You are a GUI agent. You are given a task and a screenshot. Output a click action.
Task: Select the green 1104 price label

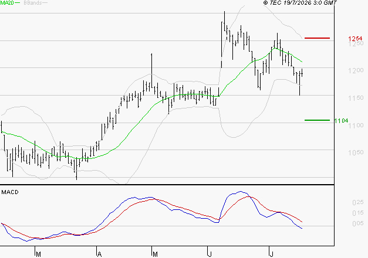[x=341, y=121]
